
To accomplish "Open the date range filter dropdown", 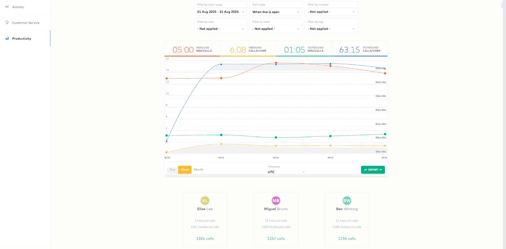I will [x=221, y=12].
